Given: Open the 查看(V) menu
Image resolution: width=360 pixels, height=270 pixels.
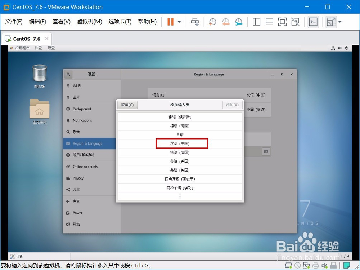Looking at the screenshot, I should 62,22.
